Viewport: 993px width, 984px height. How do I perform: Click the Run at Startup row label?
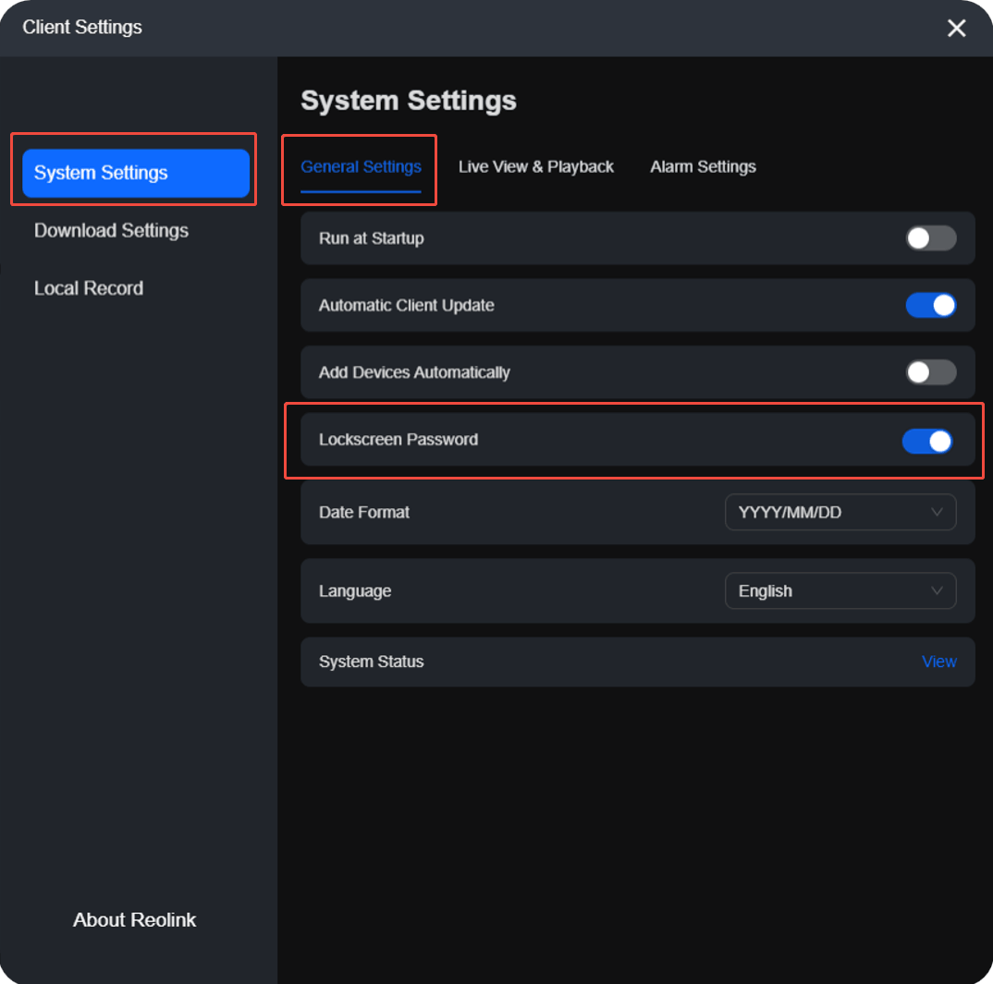pyautogui.click(x=371, y=238)
